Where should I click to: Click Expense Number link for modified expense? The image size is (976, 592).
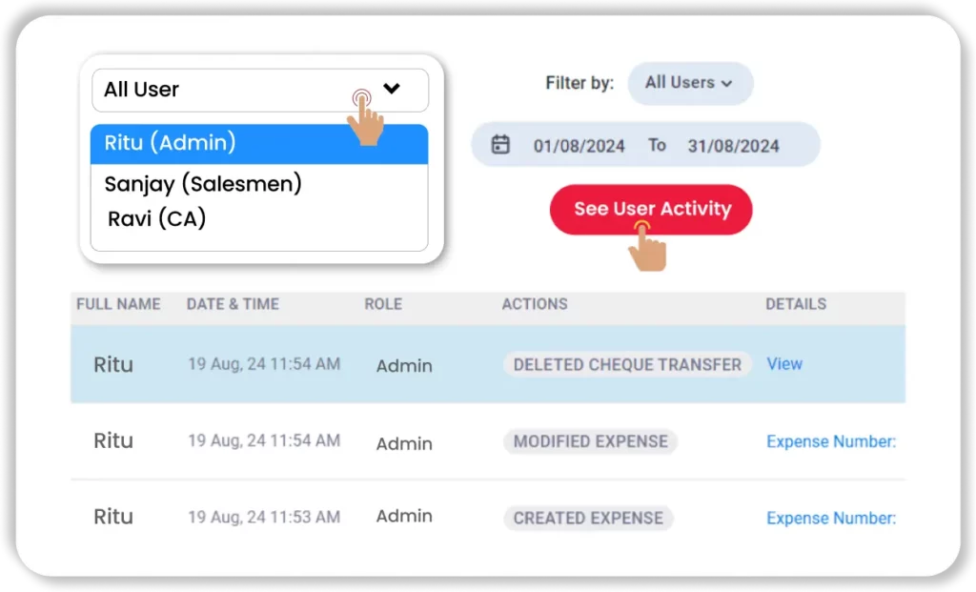831,441
